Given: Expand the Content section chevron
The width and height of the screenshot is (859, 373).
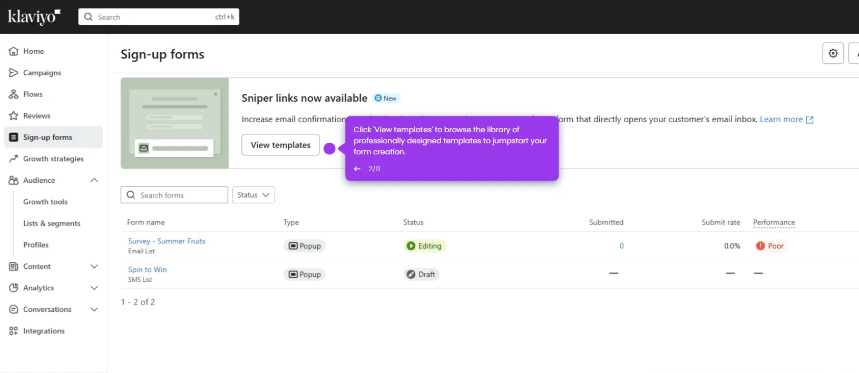Looking at the screenshot, I should pos(94,267).
